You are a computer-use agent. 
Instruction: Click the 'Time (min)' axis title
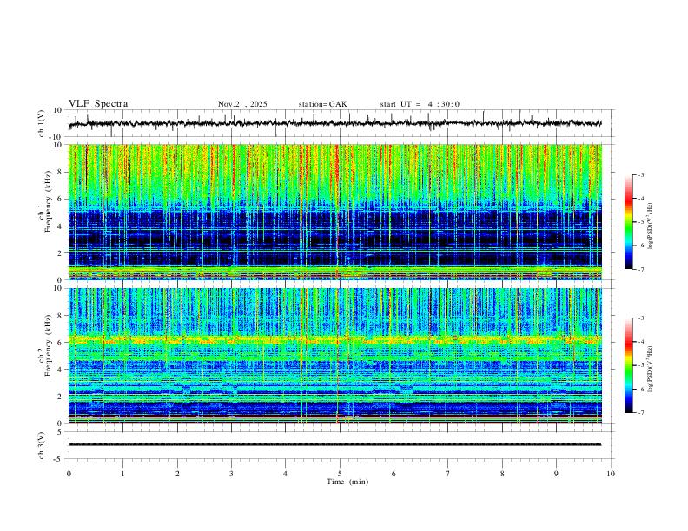[x=347, y=482]
